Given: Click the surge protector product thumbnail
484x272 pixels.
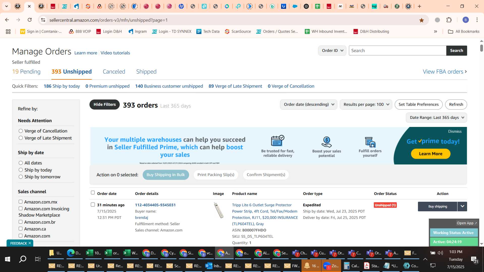Looking at the screenshot, I should coord(219,210).
